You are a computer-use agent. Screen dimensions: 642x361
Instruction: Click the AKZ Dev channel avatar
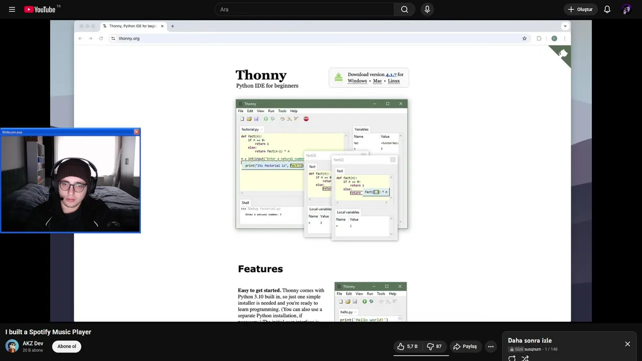[x=12, y=346]
